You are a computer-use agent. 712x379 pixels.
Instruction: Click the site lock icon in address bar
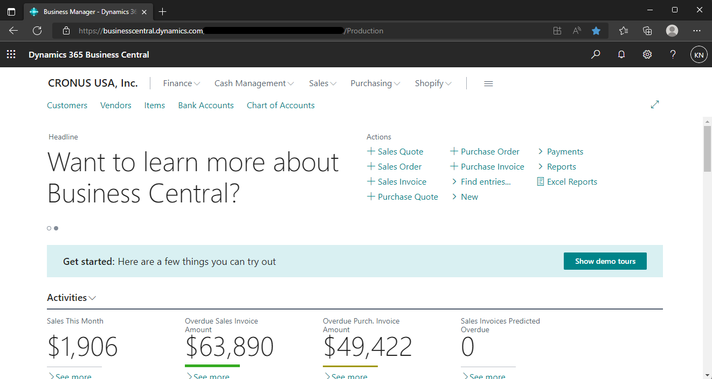(x=66, y=31)
